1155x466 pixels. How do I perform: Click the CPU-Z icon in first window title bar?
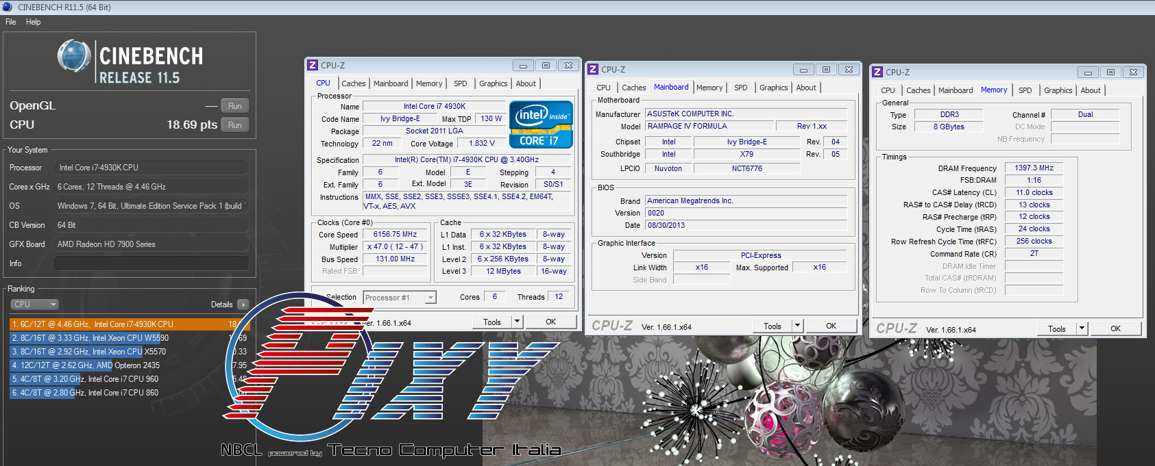tap(313, 65)
